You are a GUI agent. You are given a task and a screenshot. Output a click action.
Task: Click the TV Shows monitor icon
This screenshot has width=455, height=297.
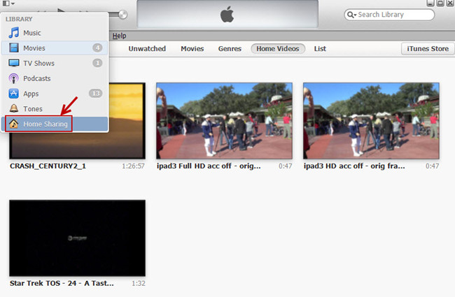tap(13, 63)
